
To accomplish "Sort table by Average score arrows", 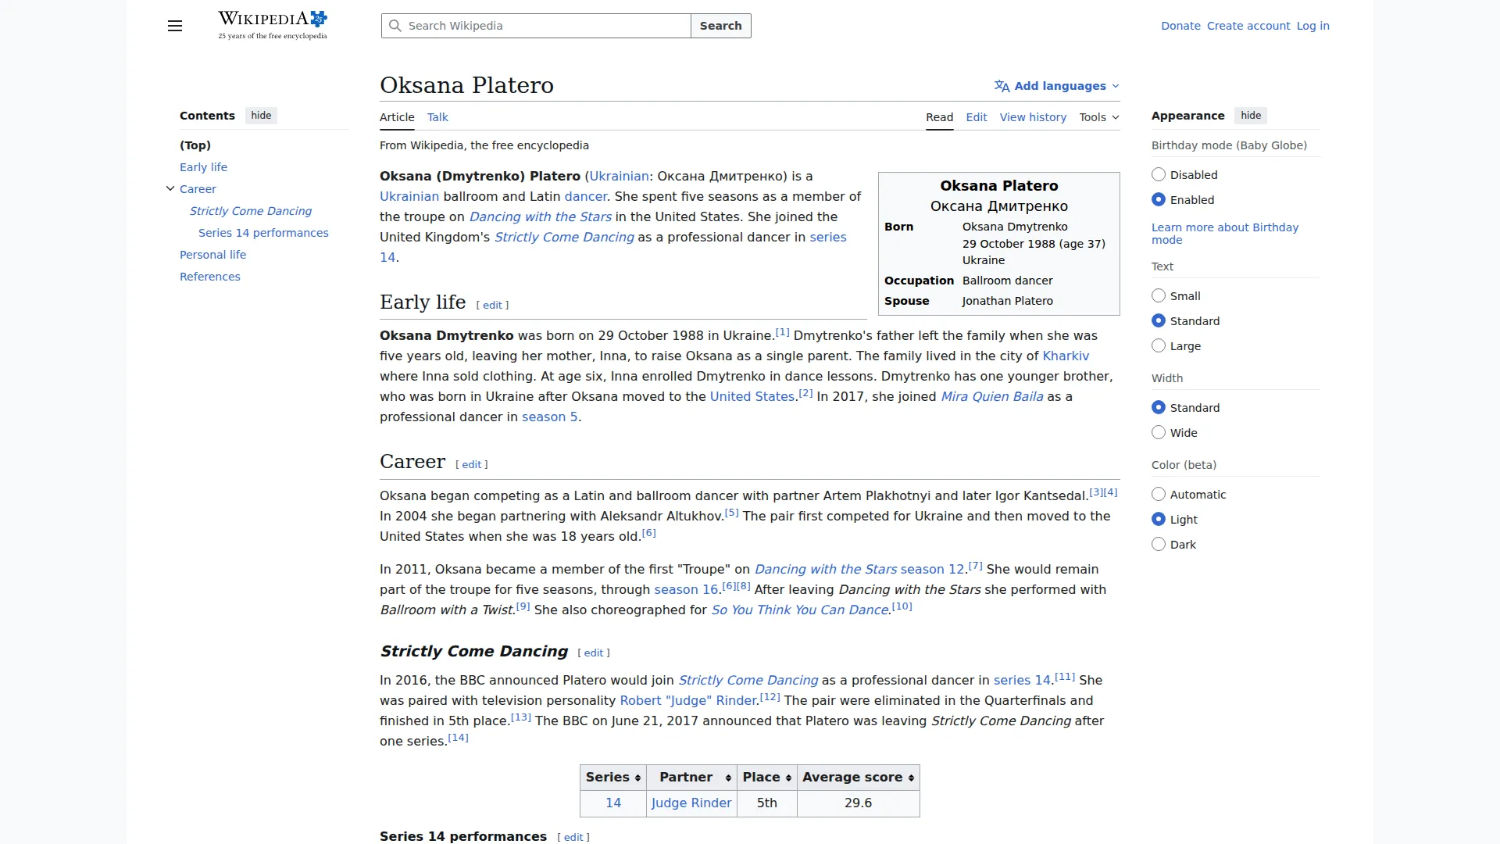I will pos(911,778).
